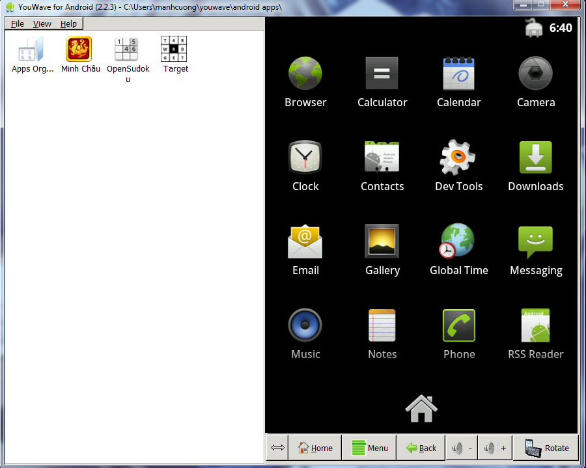Image resolution: width=586 pixels, height=468 pixels.
Task: Click the Menu button in bottom toolbar
Action: tap(369, 448)
